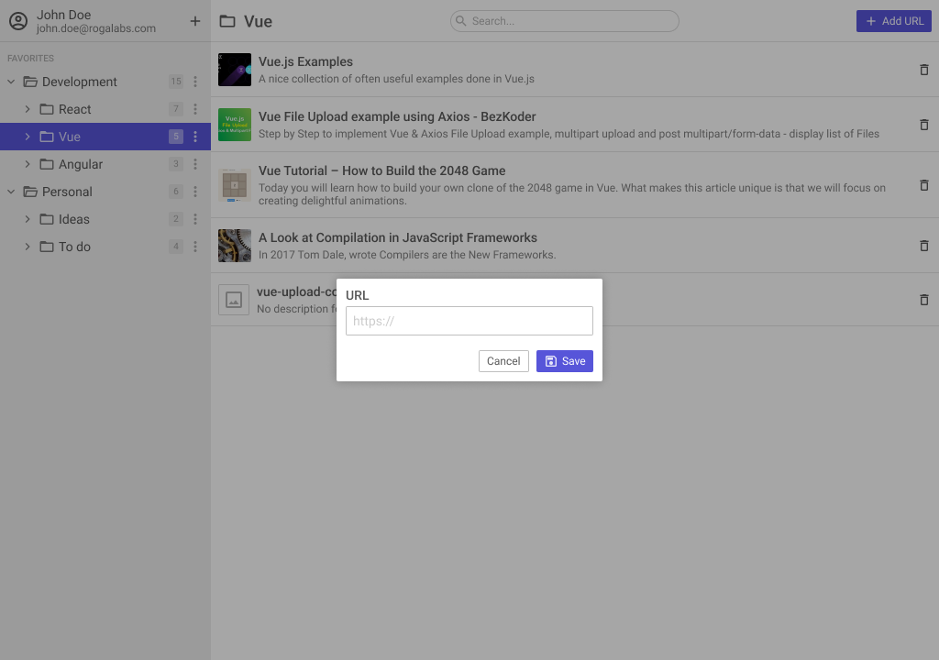This screenshot has height=660, width=939.
Task: Click Cancel in the URL dialog
Action: point(503,361)
